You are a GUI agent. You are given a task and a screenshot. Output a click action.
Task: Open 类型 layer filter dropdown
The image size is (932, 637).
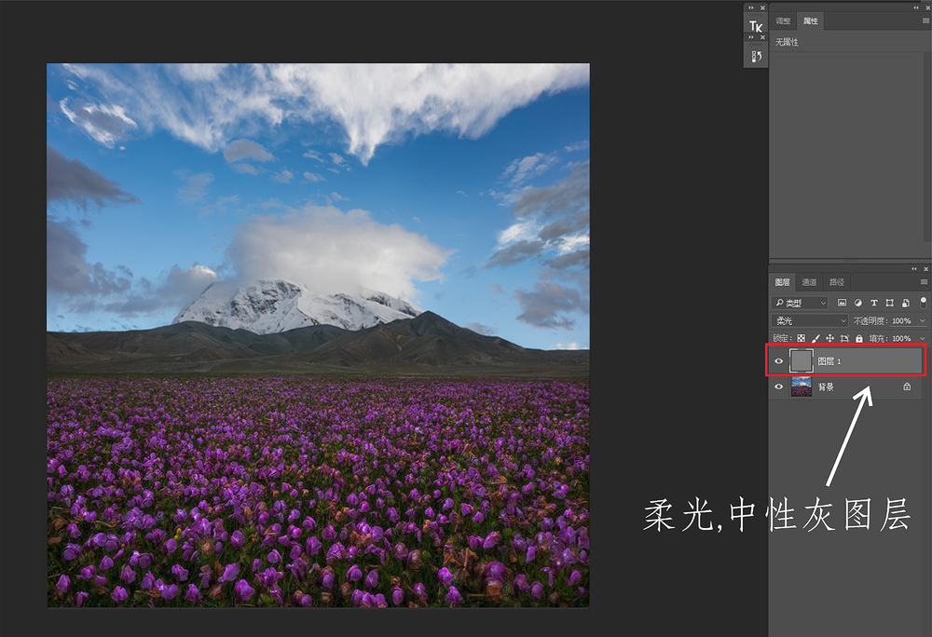800,303
